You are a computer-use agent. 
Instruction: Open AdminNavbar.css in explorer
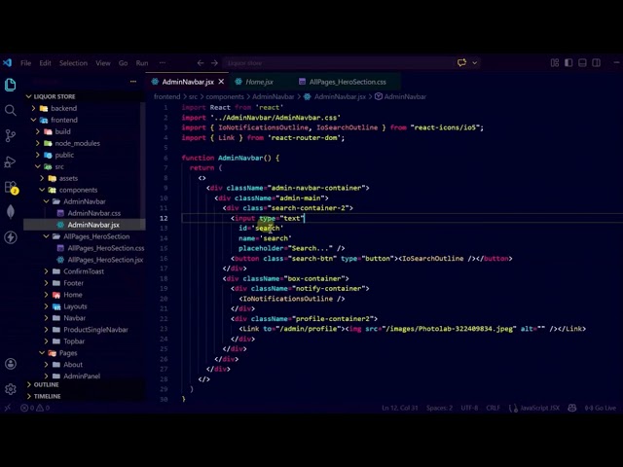93,213
